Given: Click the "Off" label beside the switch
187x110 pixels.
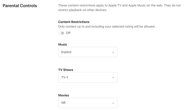Looking at the screenshot, I should tap(68, 33).
